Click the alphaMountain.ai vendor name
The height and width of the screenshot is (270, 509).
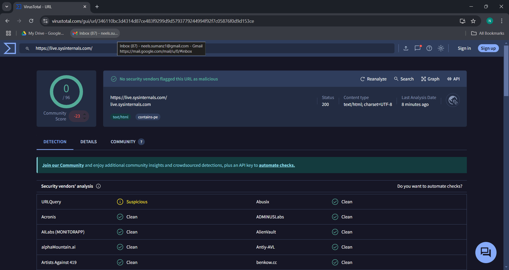click(x=58, y=247)
